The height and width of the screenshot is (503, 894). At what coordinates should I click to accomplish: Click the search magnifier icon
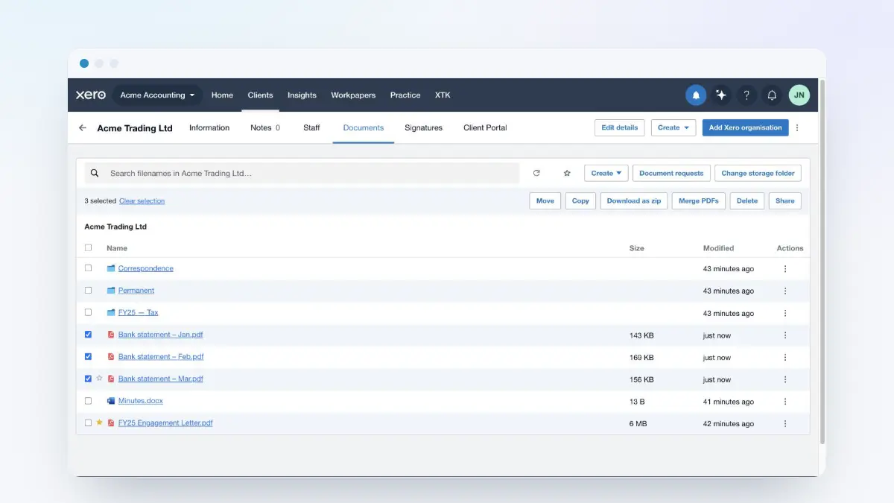click(95, 173)
